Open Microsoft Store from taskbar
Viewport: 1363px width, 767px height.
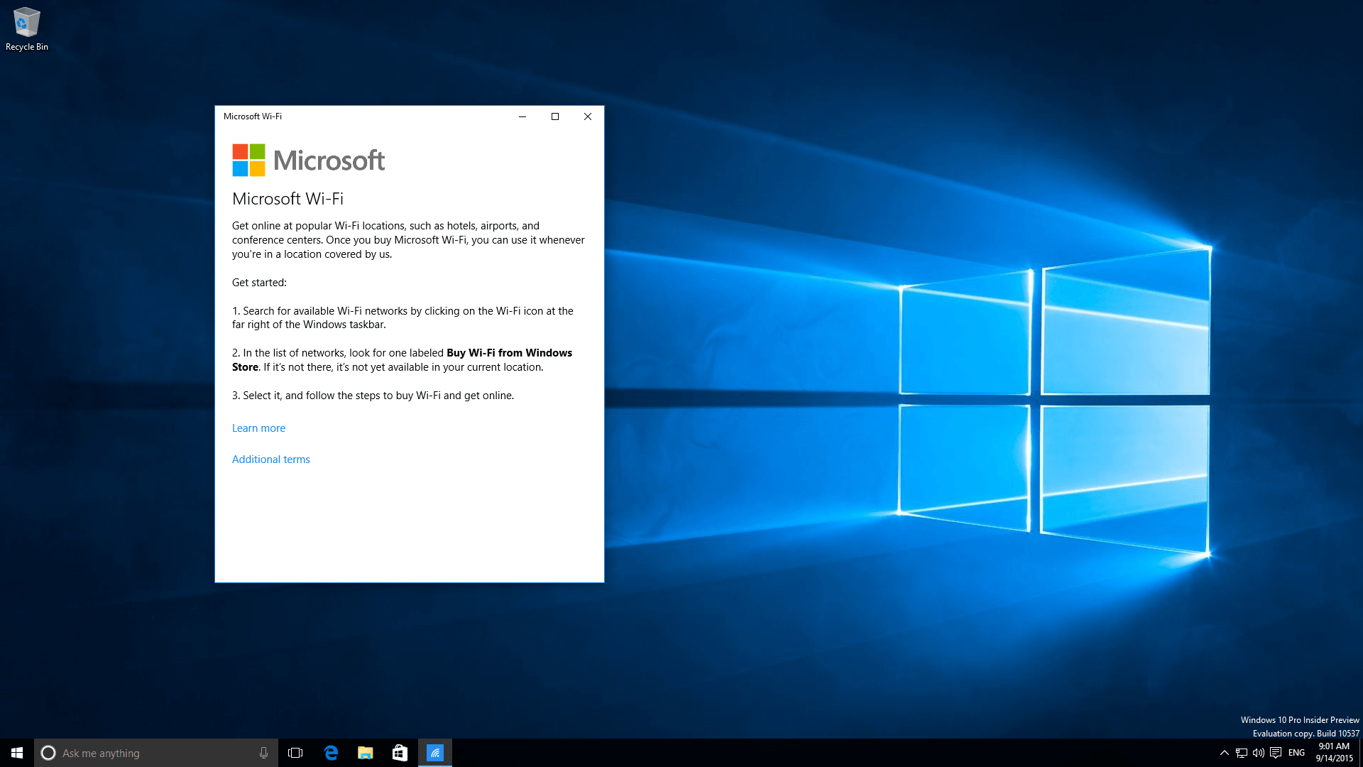400,752
